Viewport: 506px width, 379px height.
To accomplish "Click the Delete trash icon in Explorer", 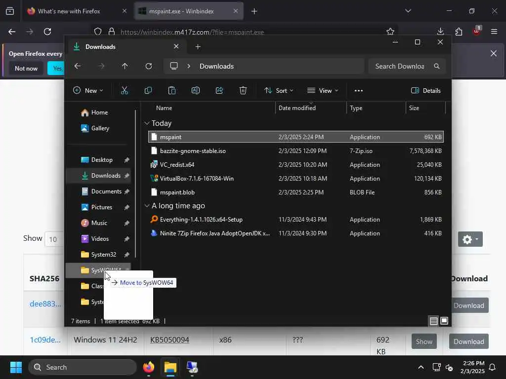I will tap(243, 91).
